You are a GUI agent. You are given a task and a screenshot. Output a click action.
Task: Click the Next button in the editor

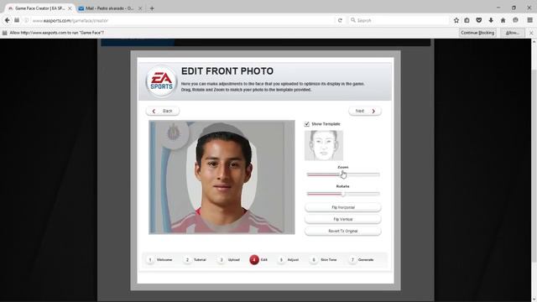(x=365, y=111)
